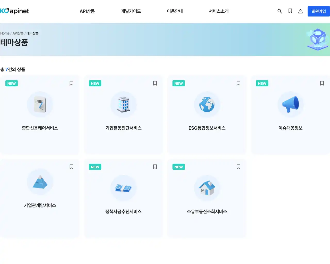Click the pyramid icon on 기업관계망서비스 card
Screen dimensions: 330x264
(x=40, y=182)
